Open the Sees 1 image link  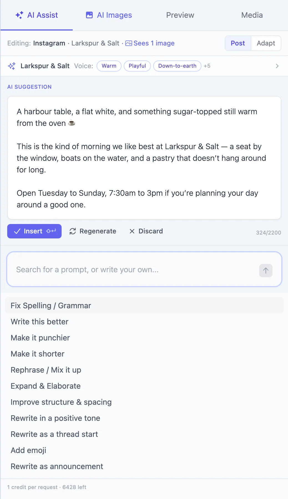point(154,43)
